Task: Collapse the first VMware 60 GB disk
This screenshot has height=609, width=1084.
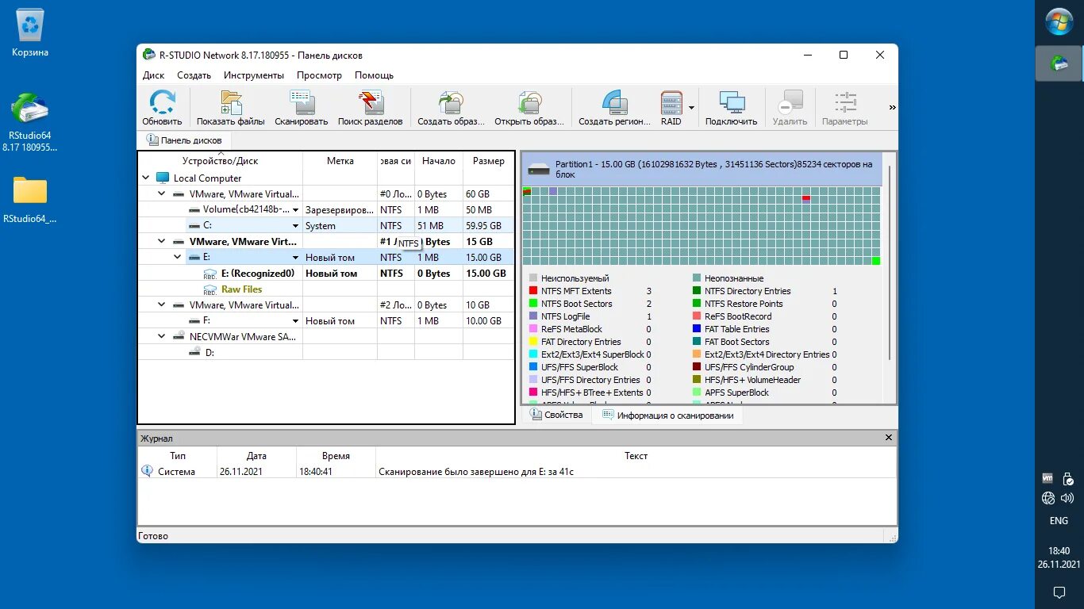Action: [x=162, y=194]
